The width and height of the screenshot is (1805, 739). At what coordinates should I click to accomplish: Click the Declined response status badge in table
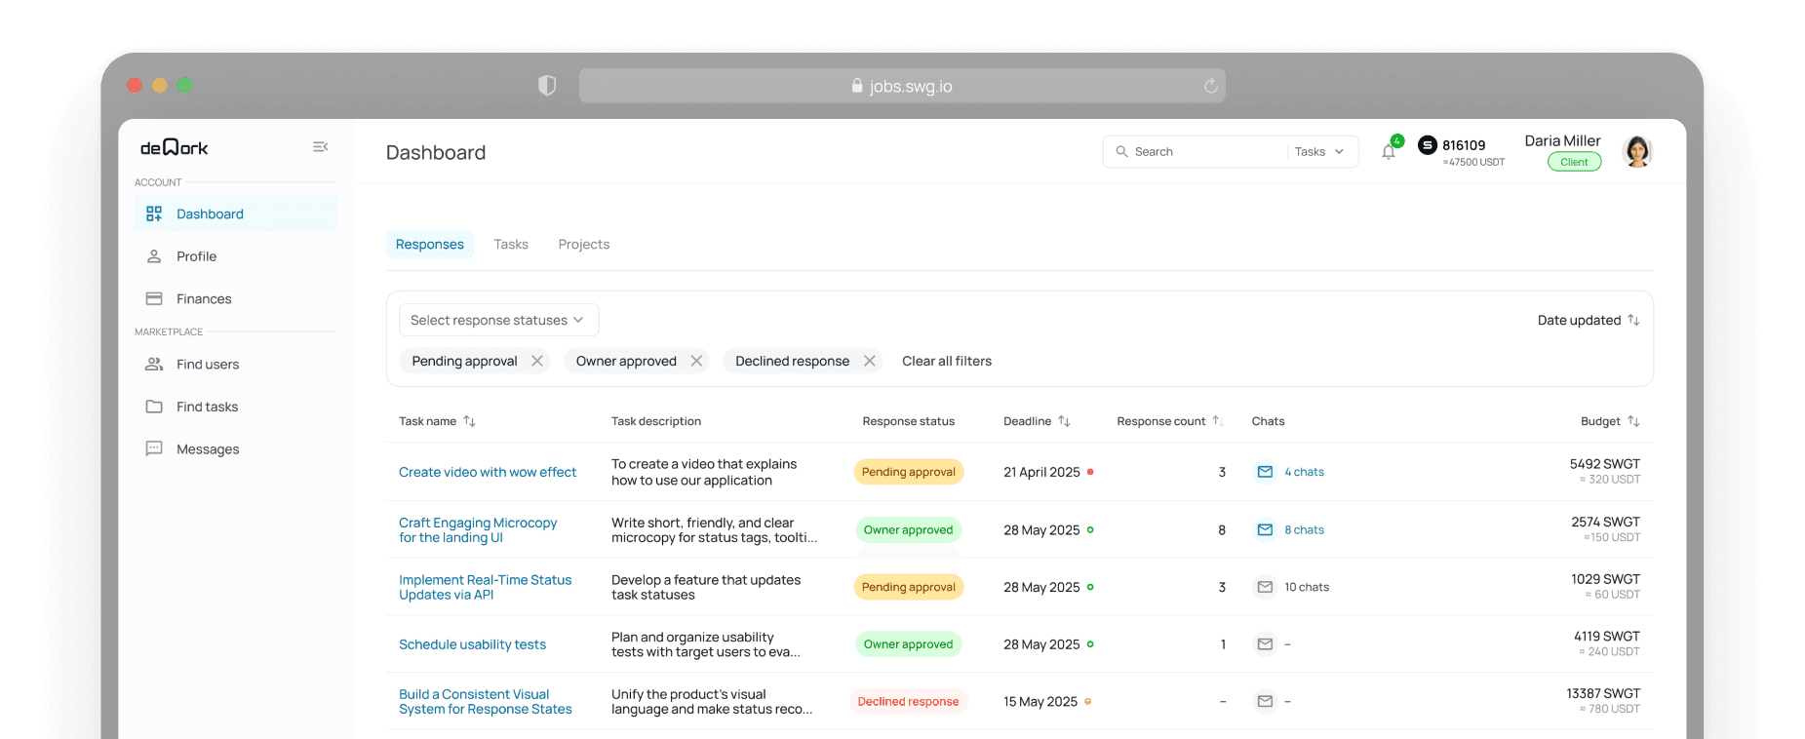[x=908, y=702]
